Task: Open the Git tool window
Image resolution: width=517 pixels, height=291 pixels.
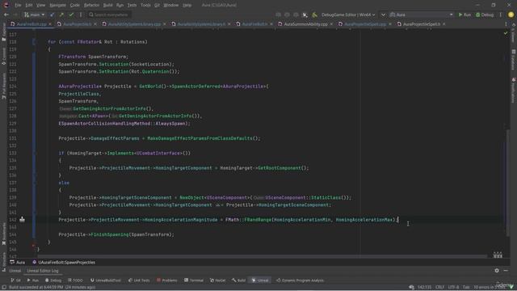Action: (x=15, y=280)
